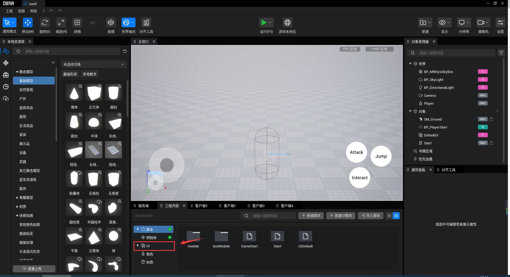The width and height of the screenshot is (510, 277).
Task: Collapse the category list with double chevron
Action: point(53,62)
